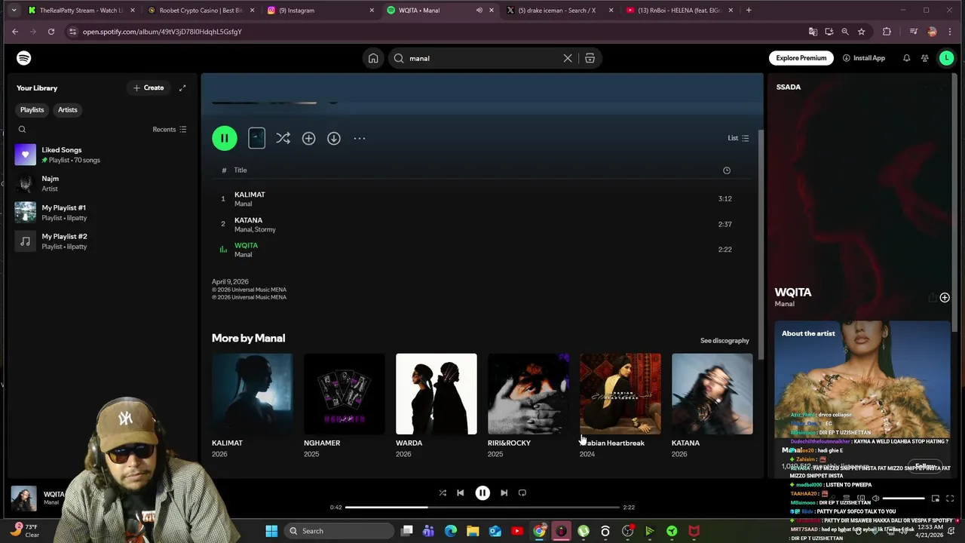Viewport: 965px width, 543px height.
Task: Mute the WQITA tab audio speaker icon
Action: tap(479, 11)
